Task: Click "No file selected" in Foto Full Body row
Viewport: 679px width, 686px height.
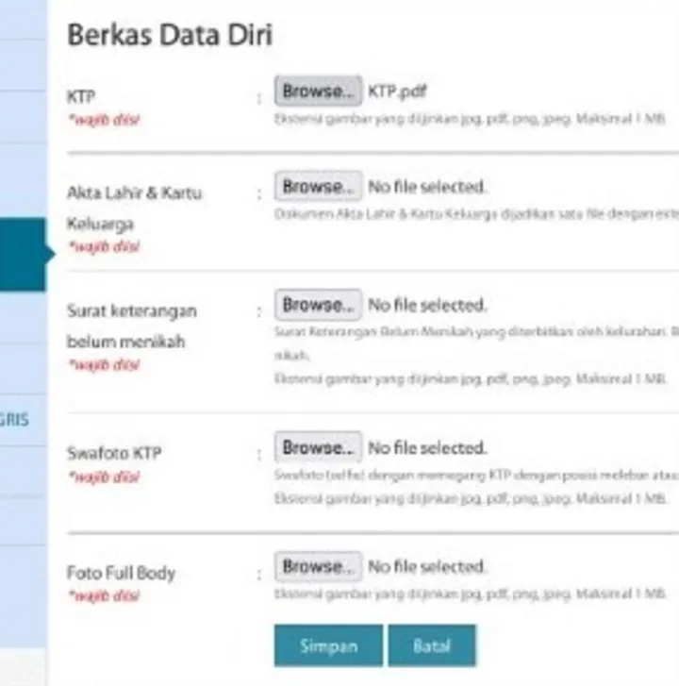Action: point(427,566)
